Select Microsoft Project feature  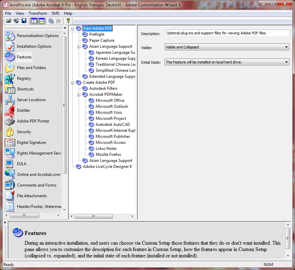pyautogui.click(x=111, y=118)
